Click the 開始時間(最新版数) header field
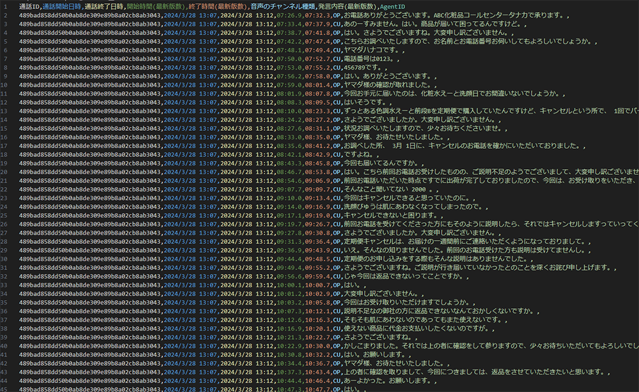The height and width of the screenshot is (392, 639). 155,6
